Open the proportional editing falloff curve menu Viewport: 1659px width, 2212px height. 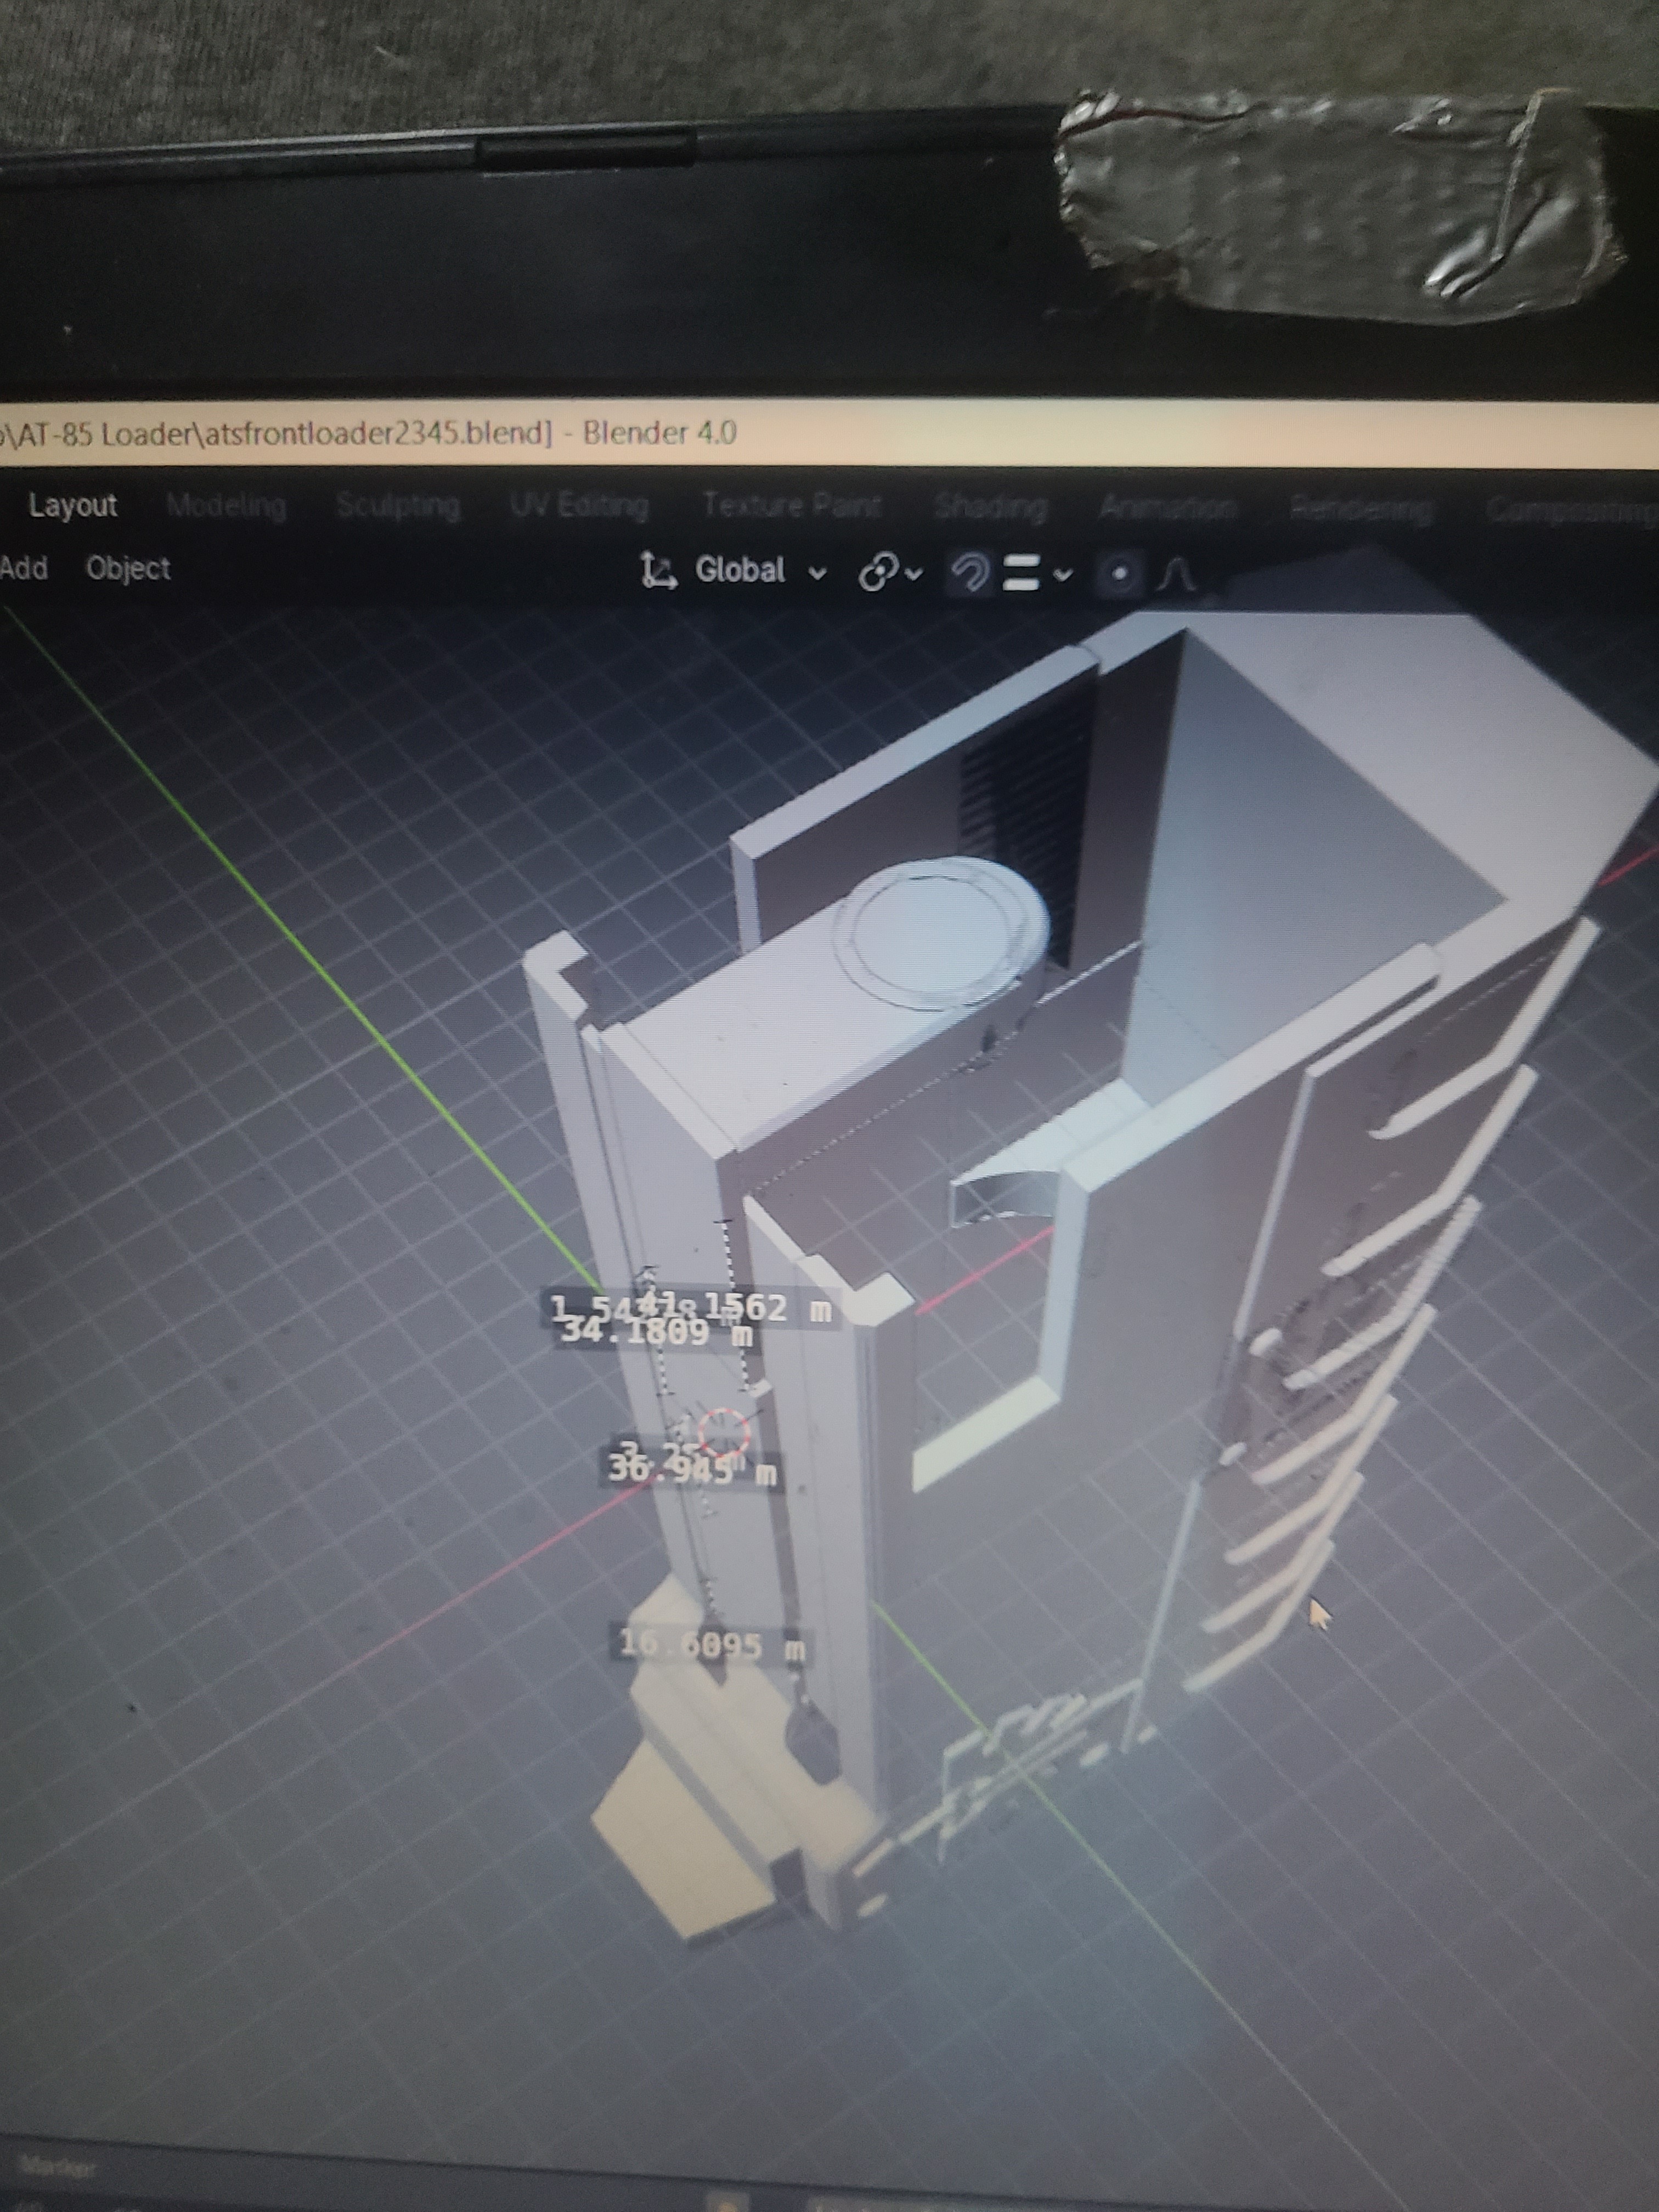(x=1177, y=574)
